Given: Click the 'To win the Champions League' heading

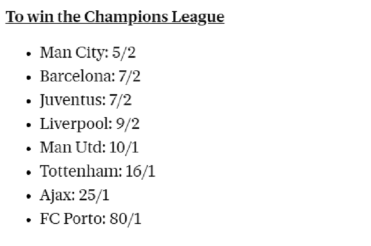Looking at the screenshot, I should coord(115,17).
